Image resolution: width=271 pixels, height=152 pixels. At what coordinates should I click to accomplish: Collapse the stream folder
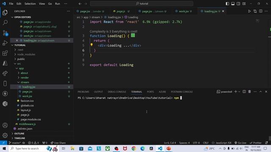(x=25, y=82)
